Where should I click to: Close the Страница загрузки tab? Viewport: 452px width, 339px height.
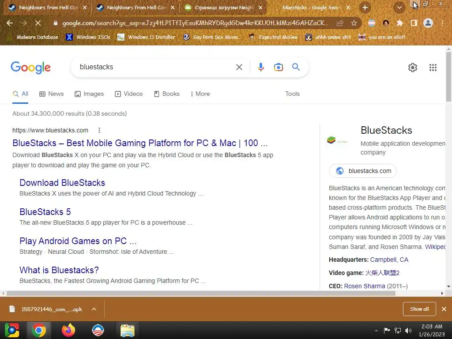[x=260, y=8]
